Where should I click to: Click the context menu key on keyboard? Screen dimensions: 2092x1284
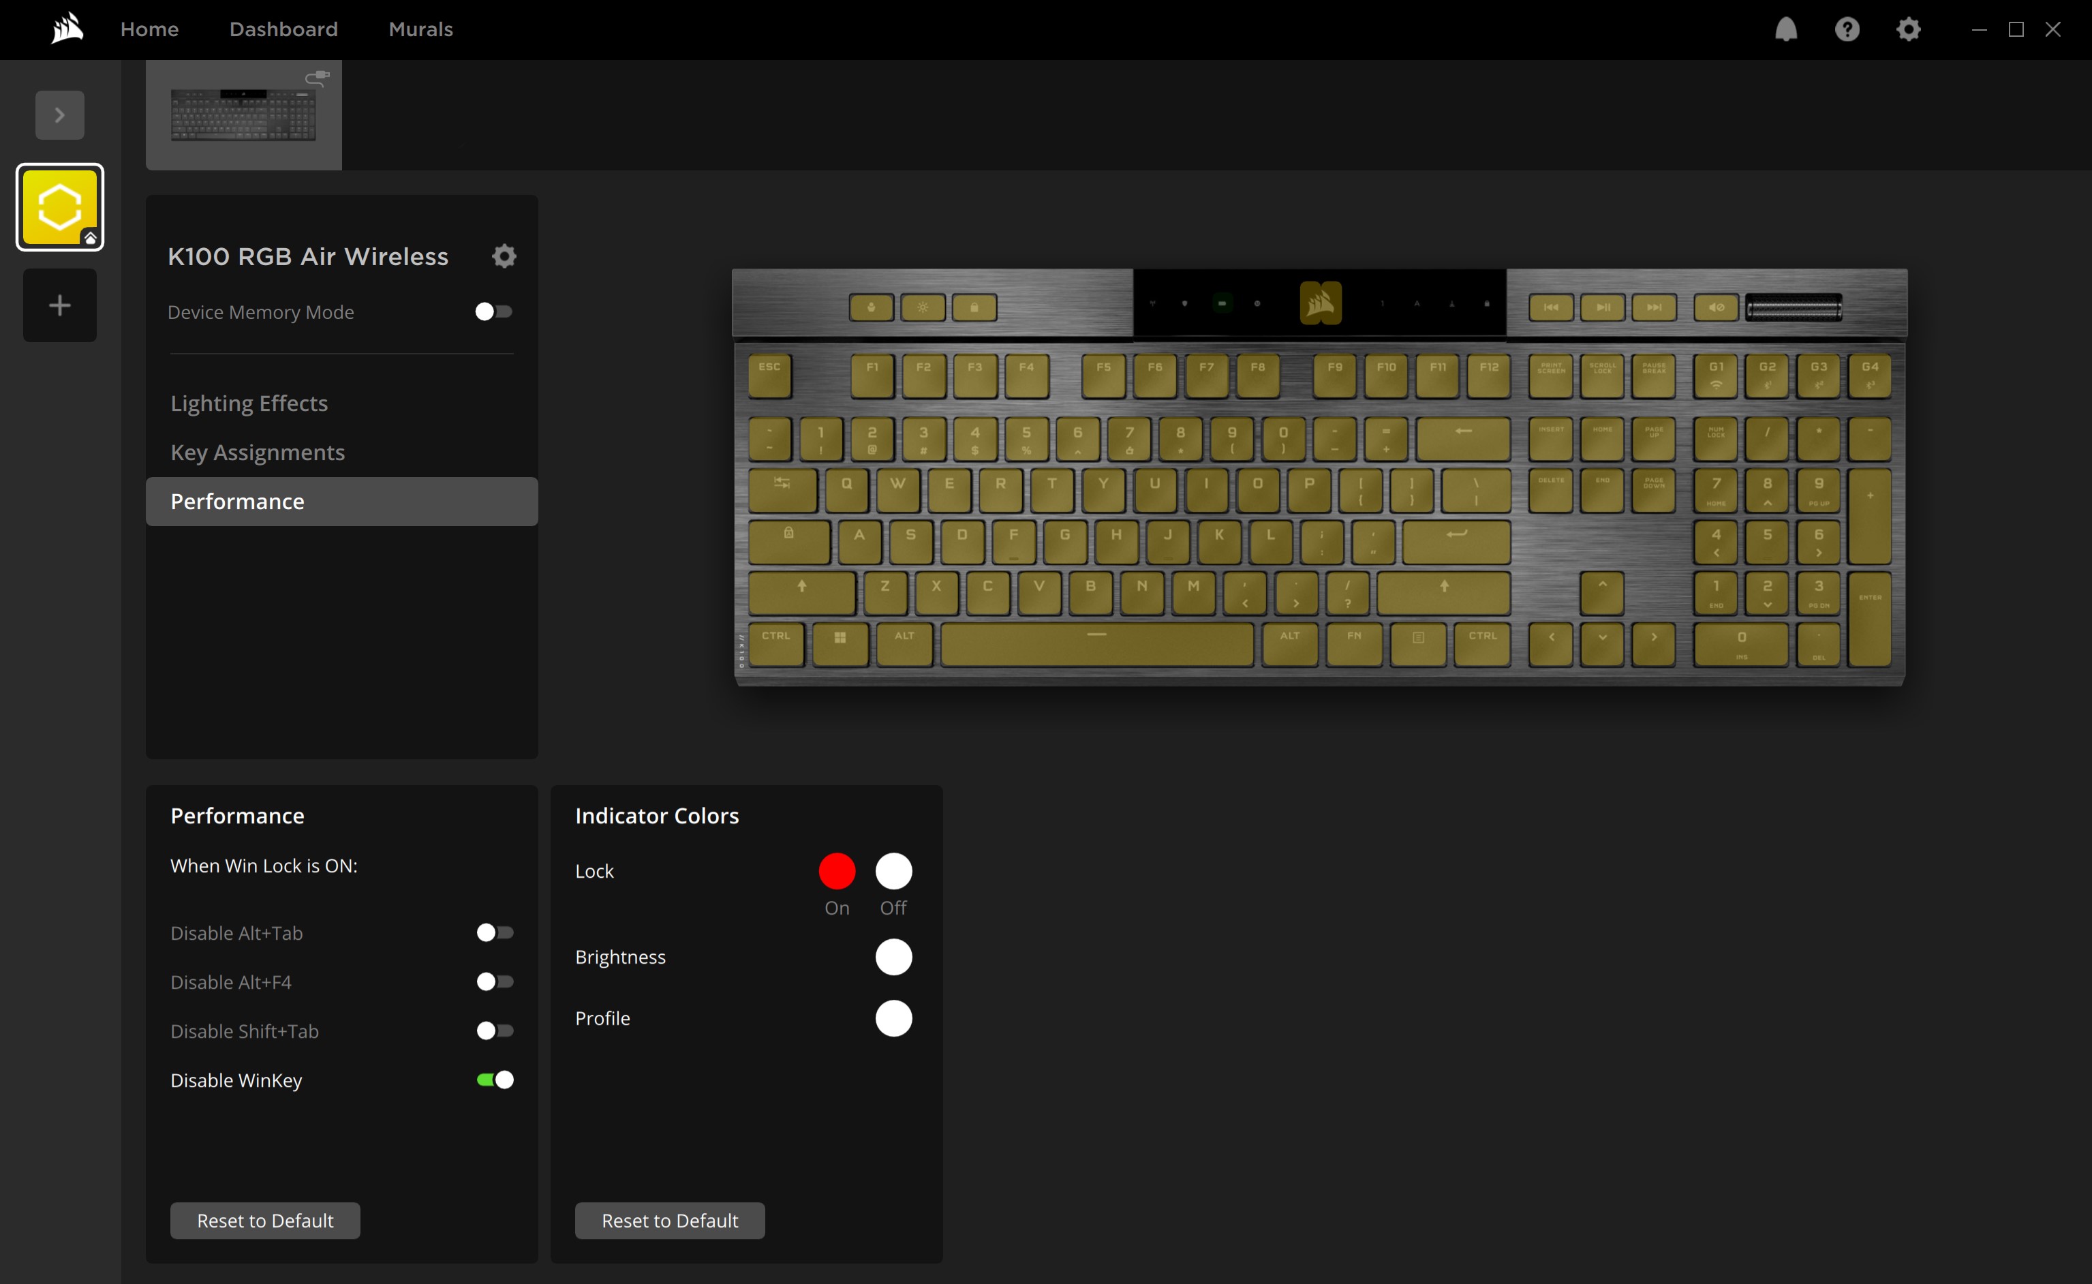tap(1419, 645)
